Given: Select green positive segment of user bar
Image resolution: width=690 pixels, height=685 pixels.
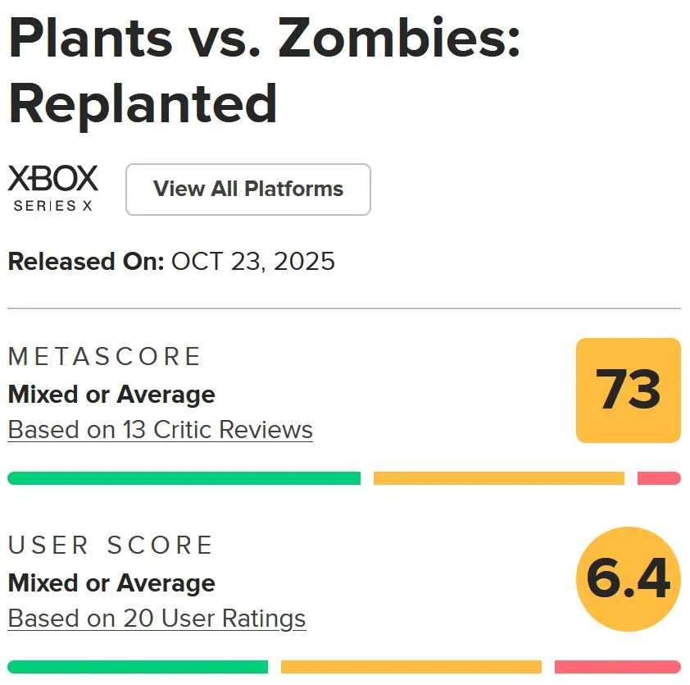Looking at the screenshot, I should (x=138, y=667).
